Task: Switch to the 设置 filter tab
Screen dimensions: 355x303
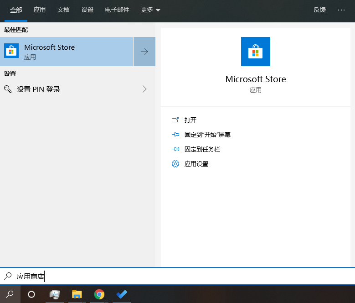Action: point(87,10)
